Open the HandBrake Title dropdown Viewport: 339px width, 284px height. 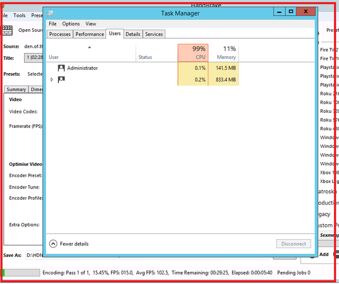tap(33, 58)
